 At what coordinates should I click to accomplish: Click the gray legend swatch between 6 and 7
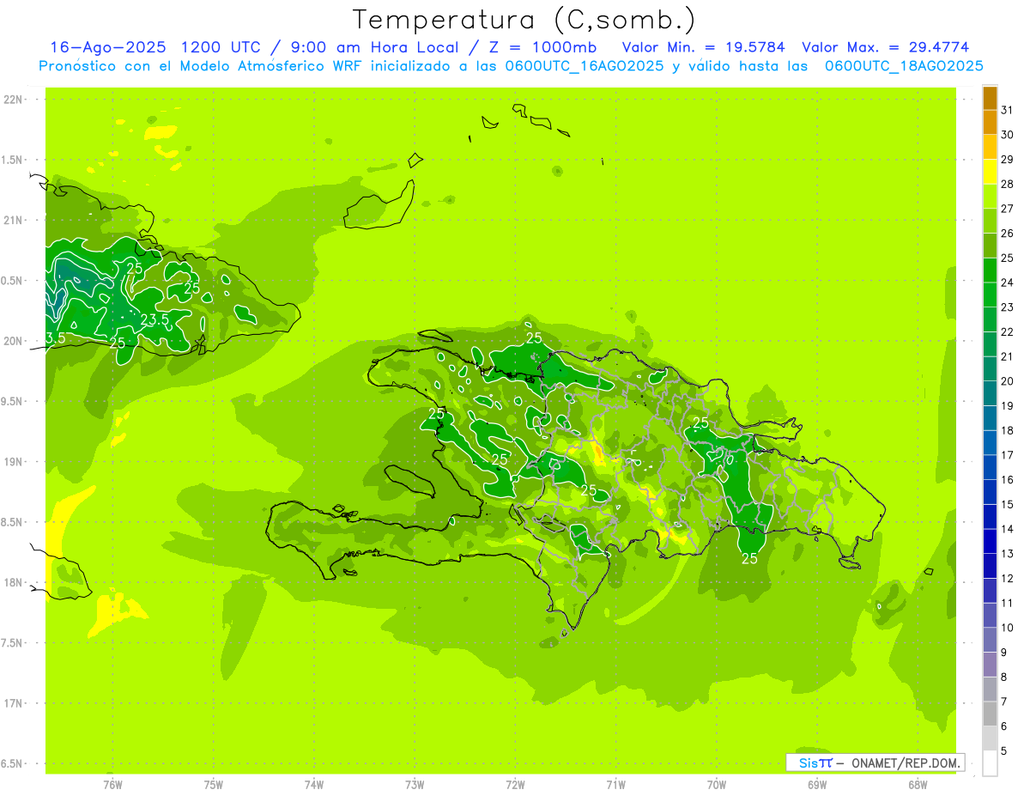[x=990, y=714]
